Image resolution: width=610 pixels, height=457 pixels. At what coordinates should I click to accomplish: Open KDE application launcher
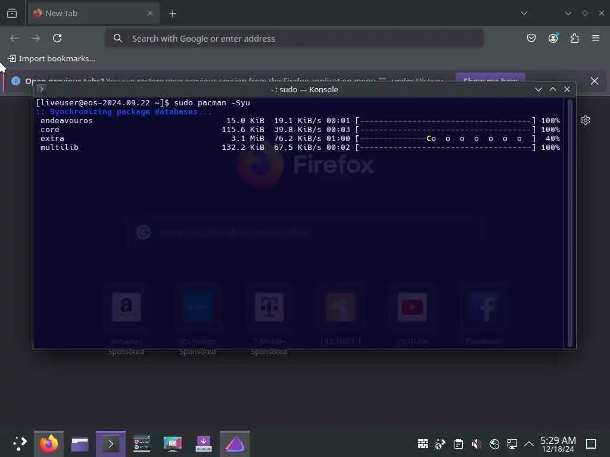coord(20,444)
